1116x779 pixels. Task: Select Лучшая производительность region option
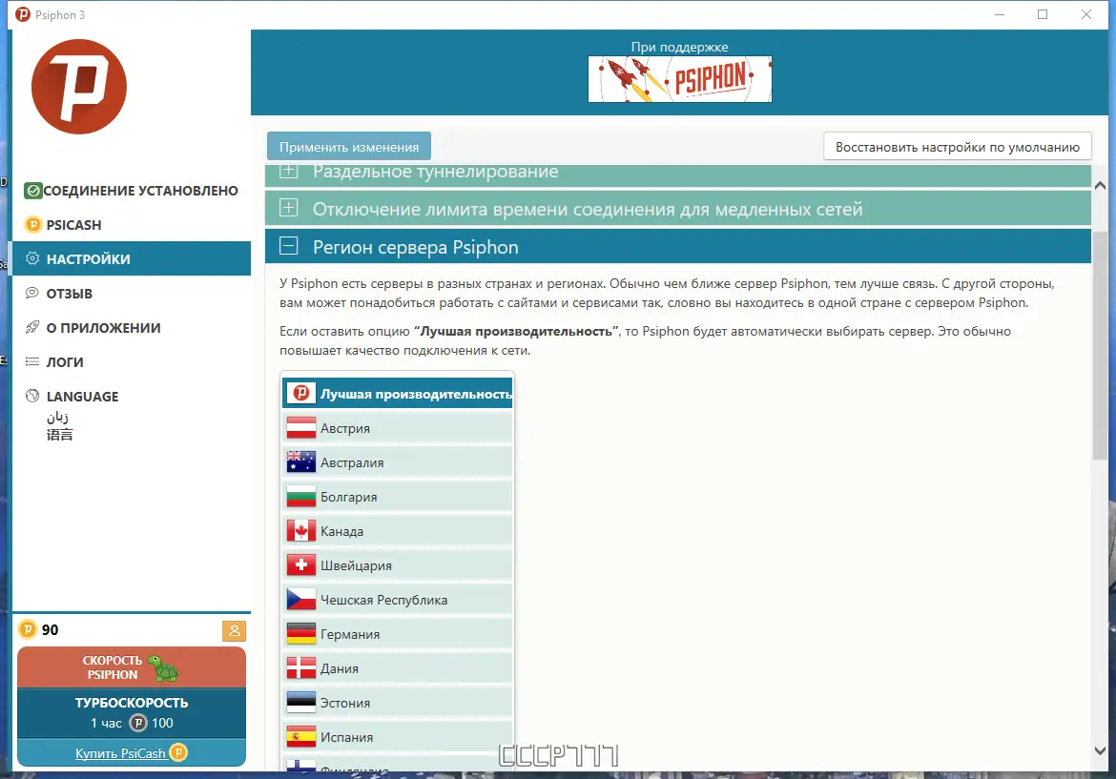click(398, 394)
